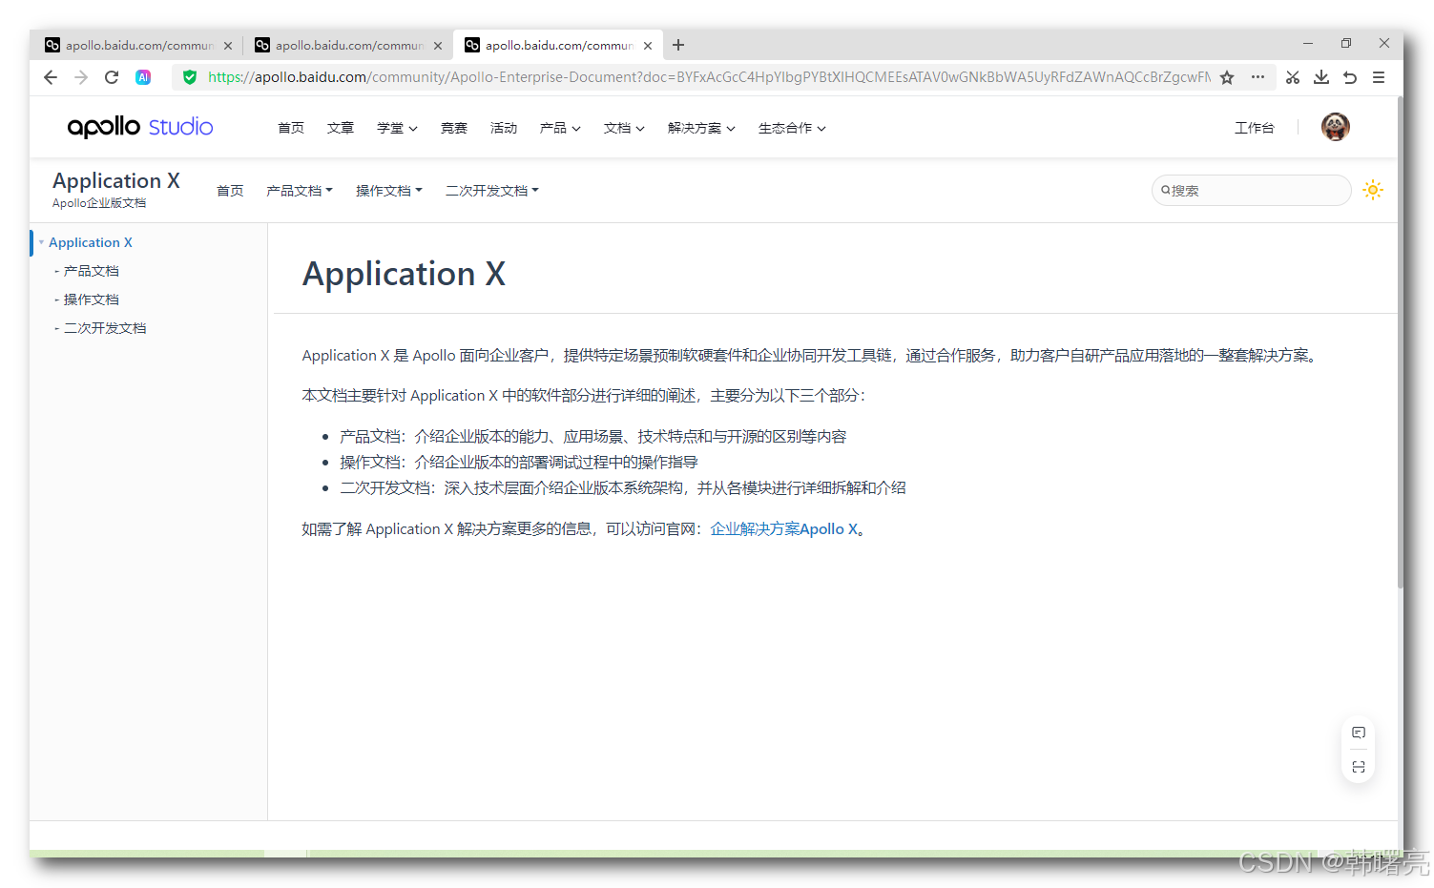Expand the 解决方案 dropdown menu
This screenshot has width=1434, height=888.
[701, 128]
